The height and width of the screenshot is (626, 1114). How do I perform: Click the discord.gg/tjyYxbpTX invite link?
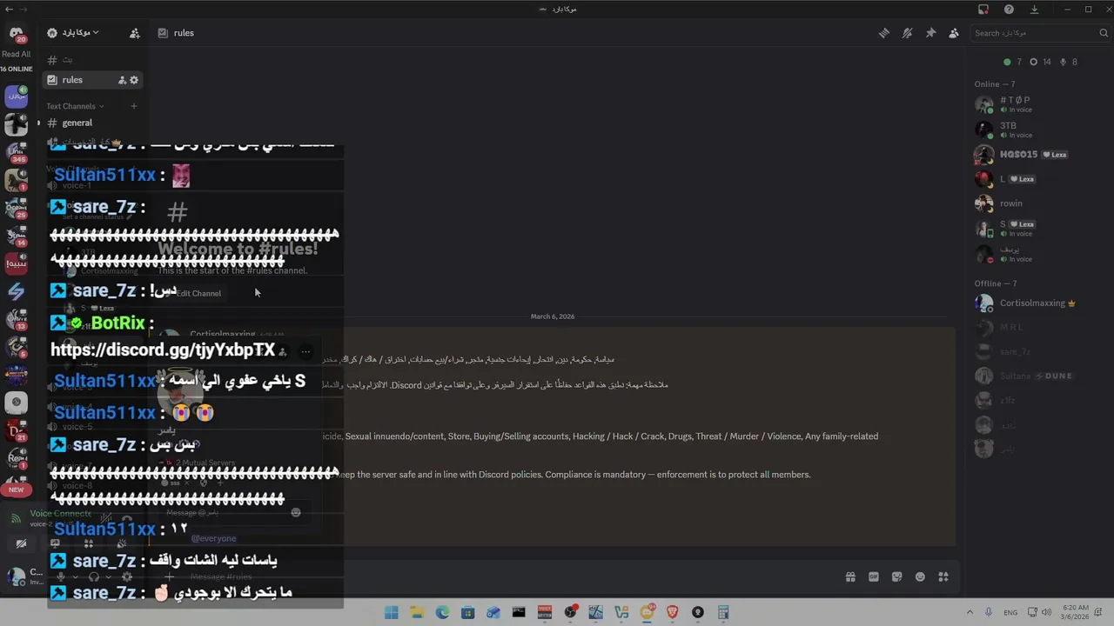[163, 350]
